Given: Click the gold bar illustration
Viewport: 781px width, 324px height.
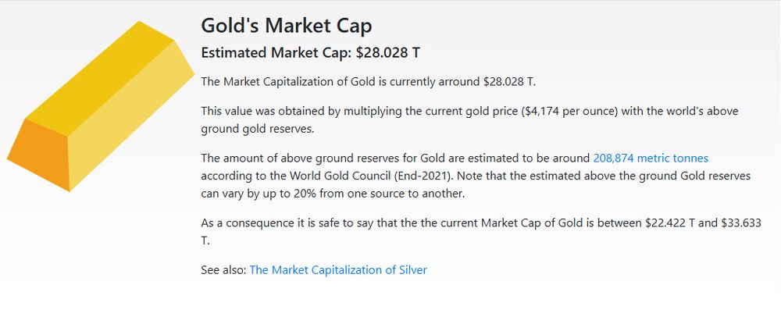Looking at the screenshot, I should click(101, 106).
